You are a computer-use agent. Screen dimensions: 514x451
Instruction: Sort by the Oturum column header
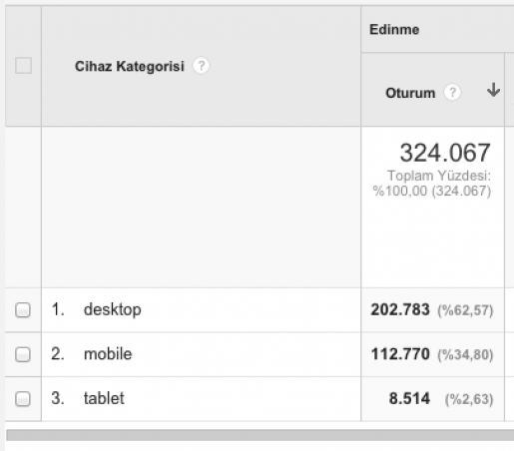tap(410, 93)
